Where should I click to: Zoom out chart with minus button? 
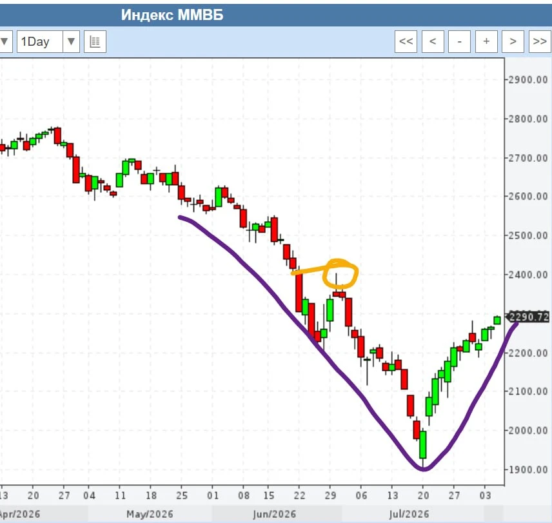point(459,41)
